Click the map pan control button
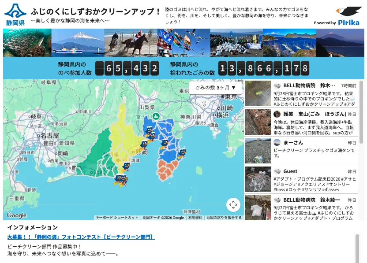The image size is (367, 263). tap(233, 205)
